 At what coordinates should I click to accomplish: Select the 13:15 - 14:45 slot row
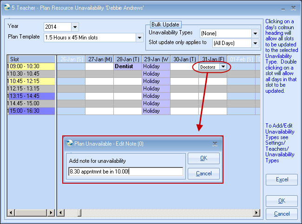[x=31, y=96]
